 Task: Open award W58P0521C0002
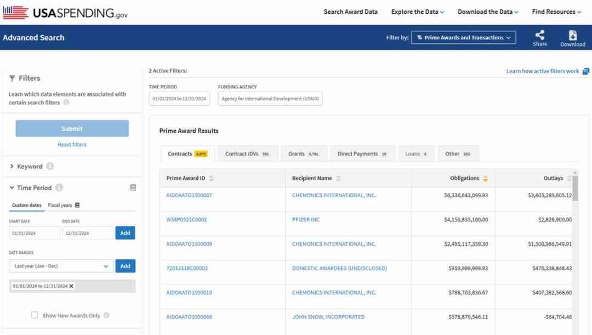186,219
